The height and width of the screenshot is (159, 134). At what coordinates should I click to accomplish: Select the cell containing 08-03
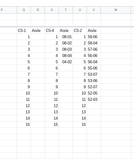(x=66, y=50)
